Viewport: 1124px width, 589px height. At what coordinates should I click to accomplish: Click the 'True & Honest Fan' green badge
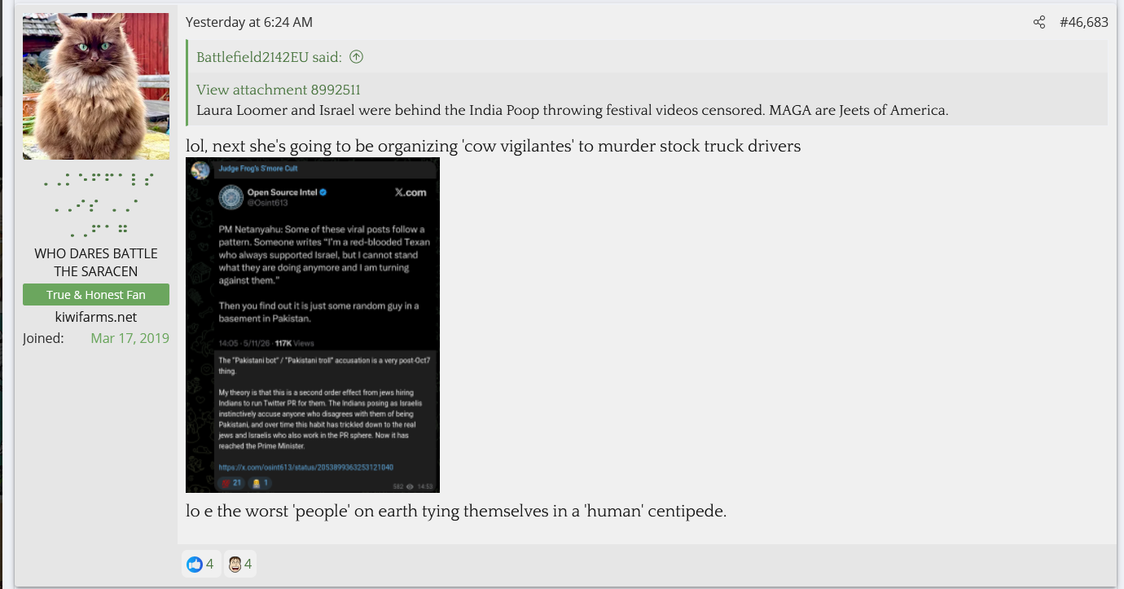pos(96,295)
